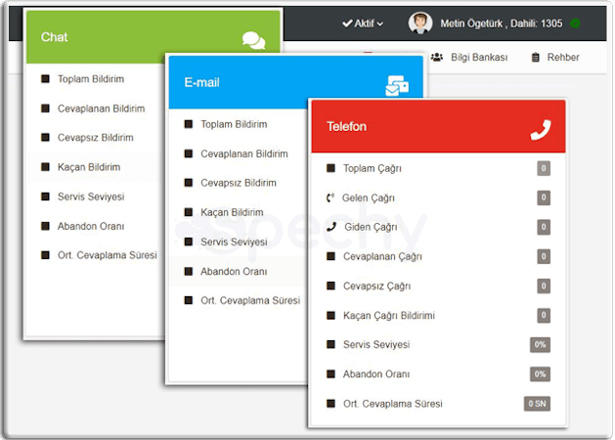Click the square icon beside Toplam Çağrı
Image resolution: width=615 pixels, height=440 pixels.
(x=330, y=168)
